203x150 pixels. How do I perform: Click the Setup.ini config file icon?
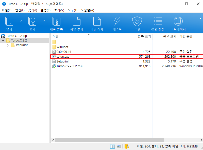pyautogui.click(x=54, y=61)
